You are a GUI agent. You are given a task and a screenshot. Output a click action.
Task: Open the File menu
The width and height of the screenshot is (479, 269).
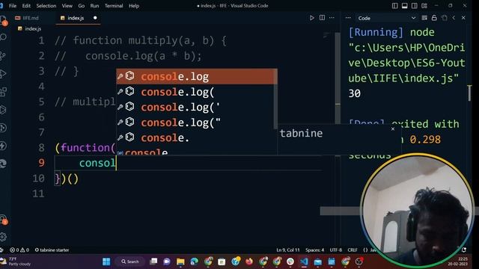[x=13, y=6]
